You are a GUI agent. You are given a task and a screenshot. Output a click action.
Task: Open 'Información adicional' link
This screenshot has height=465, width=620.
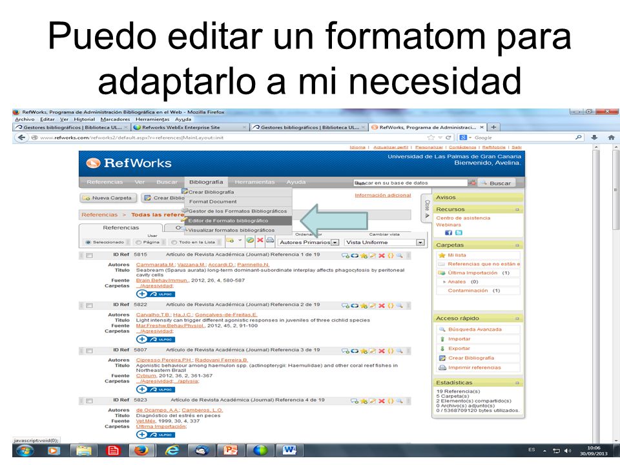click(x=383, y=195)
